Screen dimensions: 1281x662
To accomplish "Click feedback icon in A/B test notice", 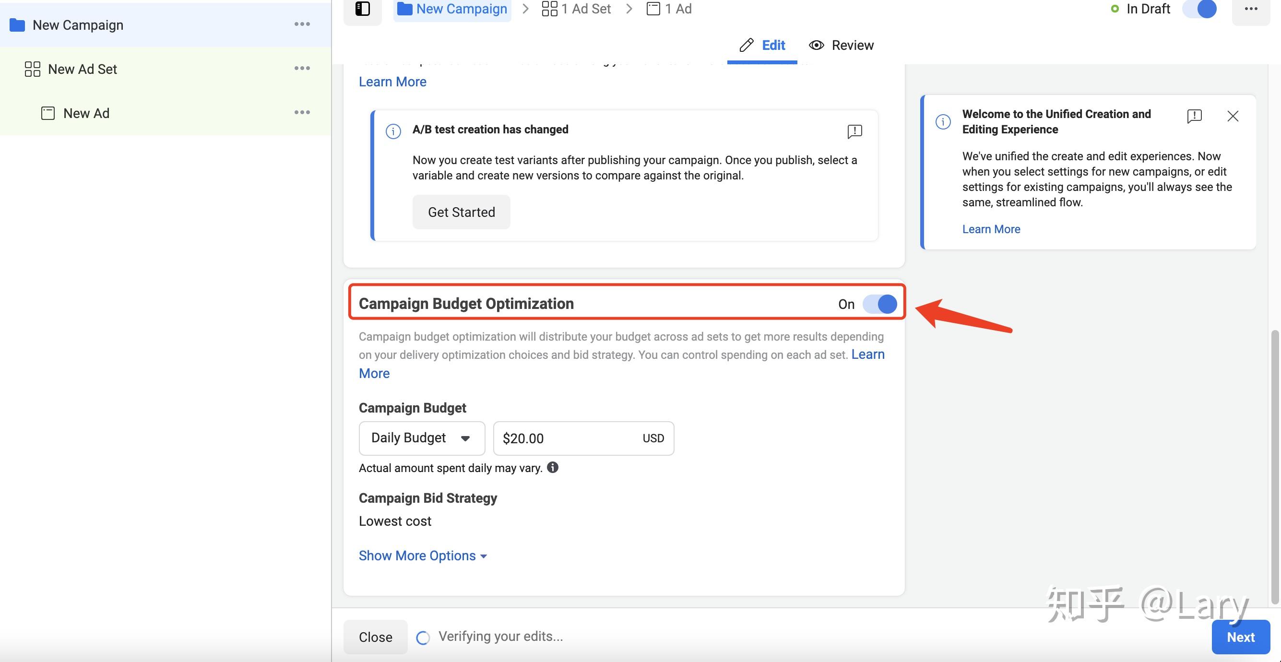I will pos(854,131).
